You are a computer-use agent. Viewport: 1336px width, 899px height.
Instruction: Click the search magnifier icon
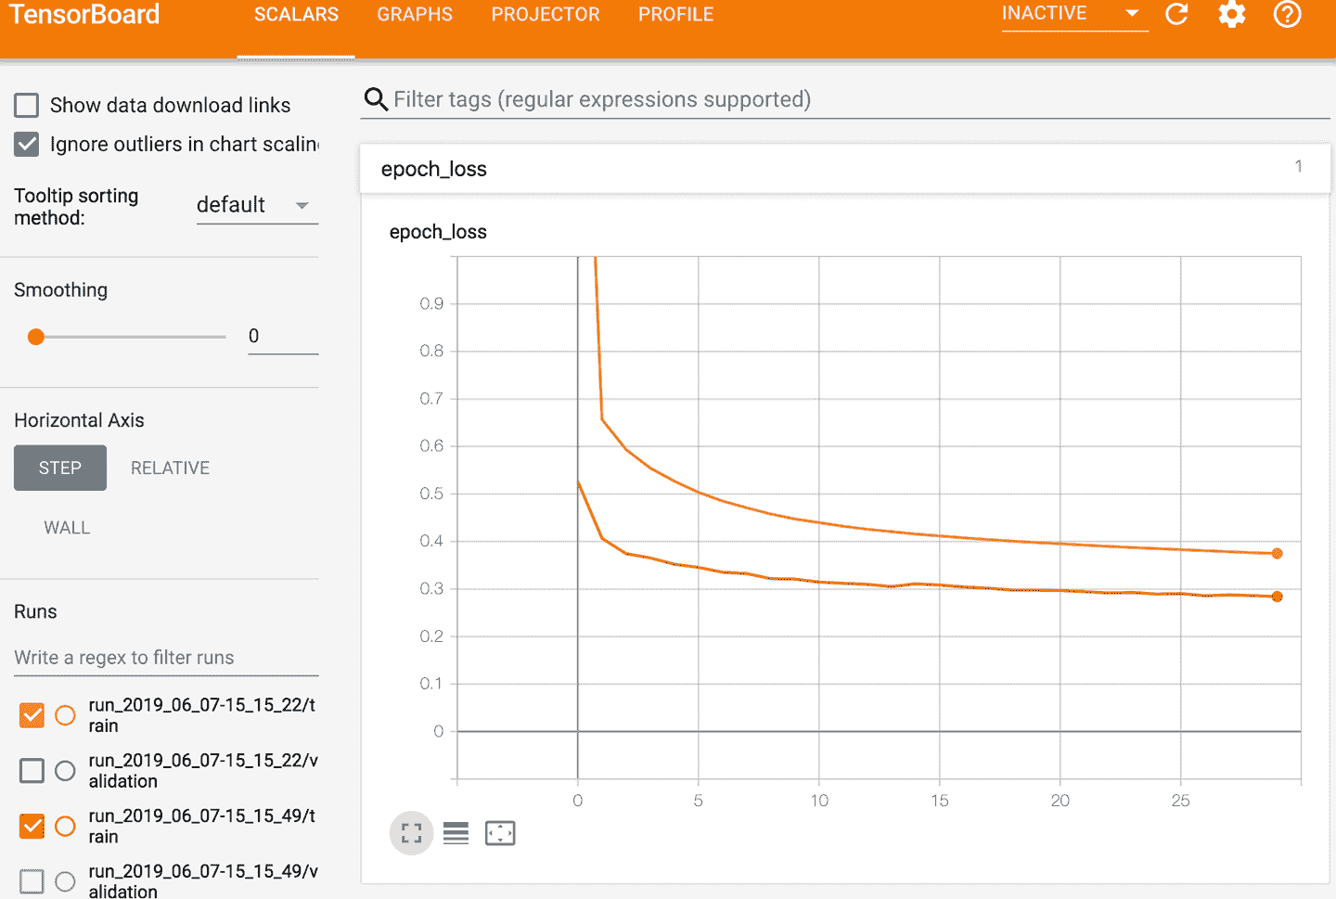point(376,99)
